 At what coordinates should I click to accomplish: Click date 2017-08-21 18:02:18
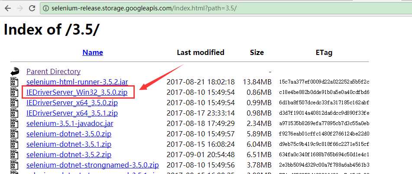pos(201,82)
